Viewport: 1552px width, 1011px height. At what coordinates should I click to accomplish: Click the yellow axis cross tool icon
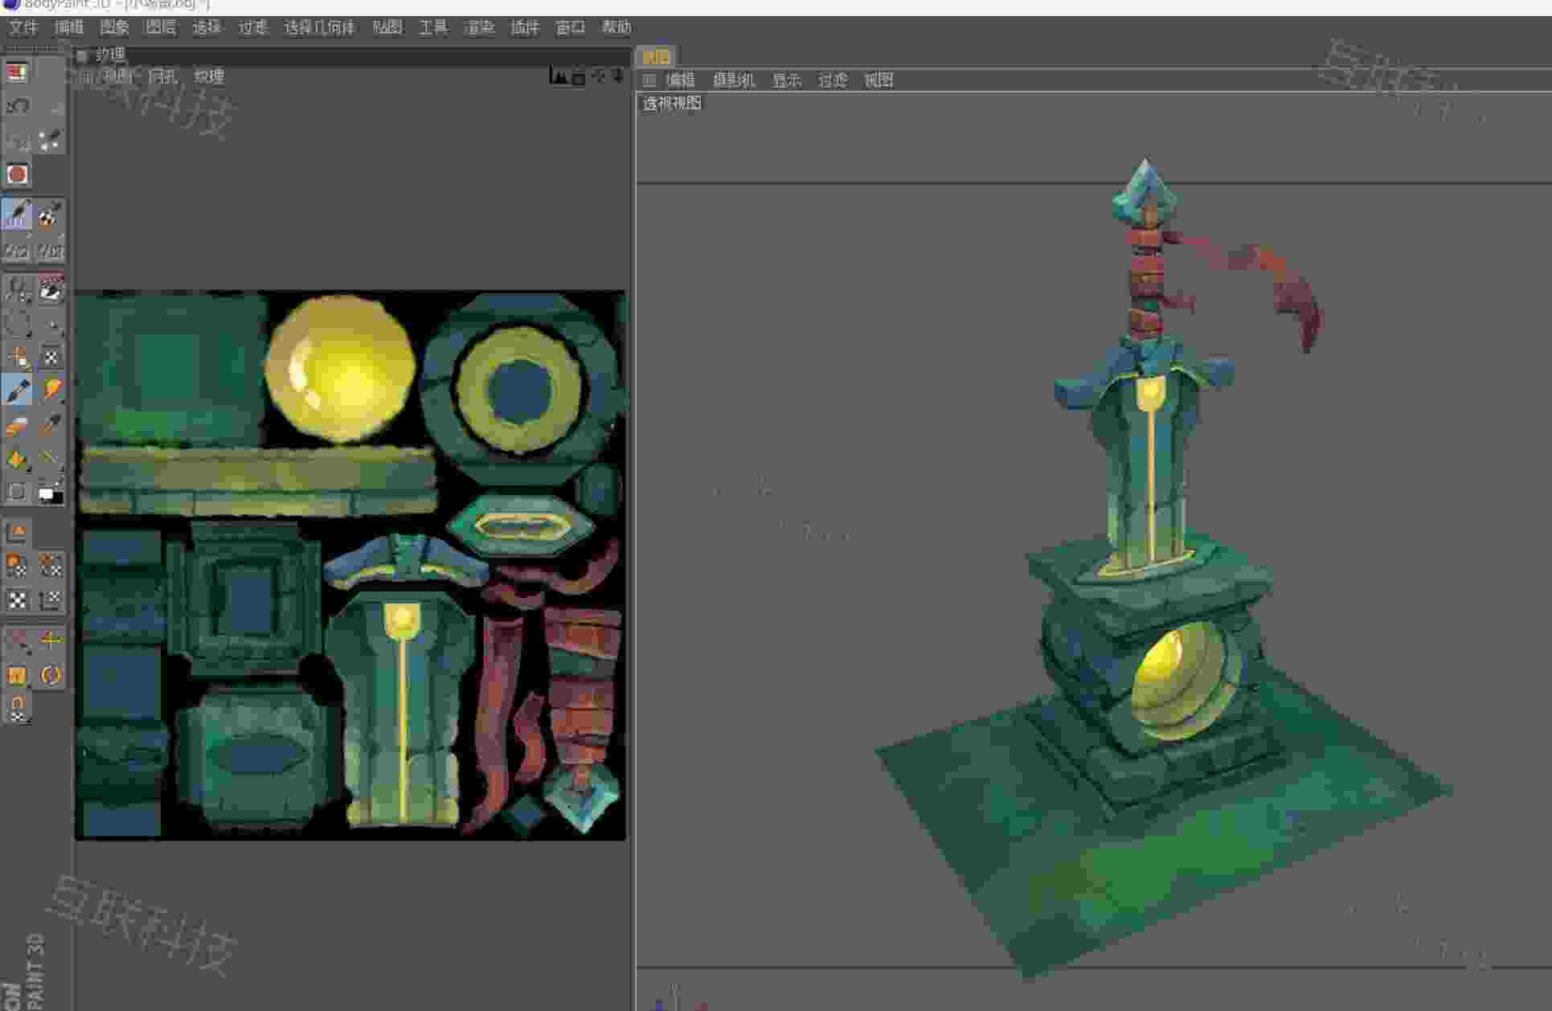[50, 641]
